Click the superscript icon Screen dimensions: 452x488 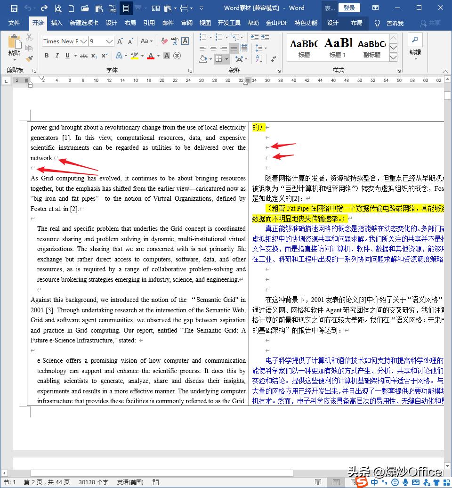point(104,55)
